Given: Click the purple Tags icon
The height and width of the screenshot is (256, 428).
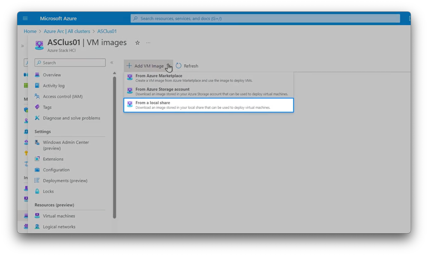Looking at the screenshot, I should click(37, 107).
